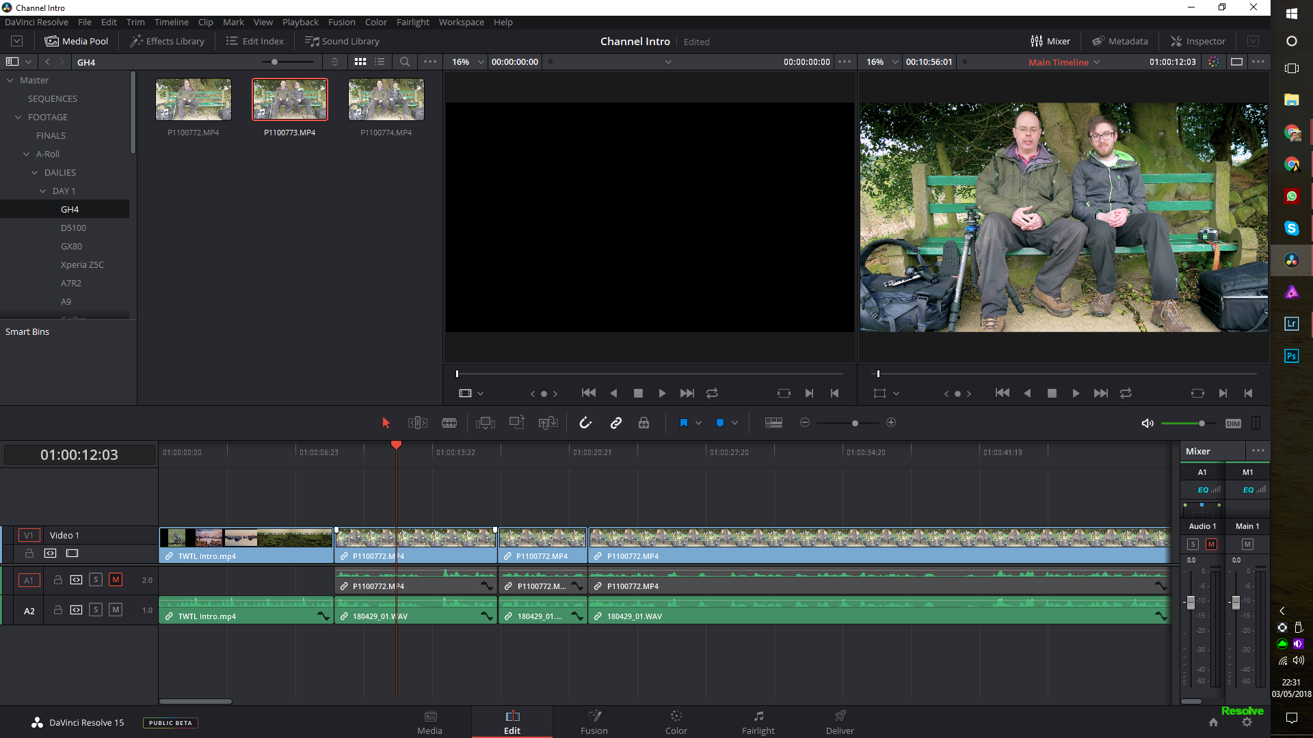The image size is (1313, 738).
Task: Toggle the Position Lock padlock icon
Action: pyautogui.click(x=644, y=423)
